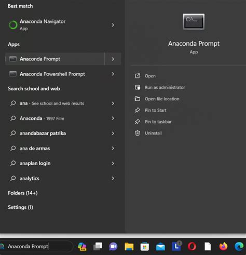This screenshot has width=246, height=255.
Task: Click the green Anaconda Navigator ring icon
Action: (x=13, y=25)
